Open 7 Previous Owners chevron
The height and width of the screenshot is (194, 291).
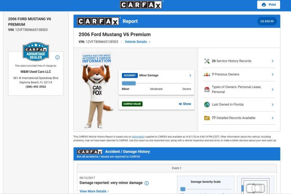(x=272, y=75)
